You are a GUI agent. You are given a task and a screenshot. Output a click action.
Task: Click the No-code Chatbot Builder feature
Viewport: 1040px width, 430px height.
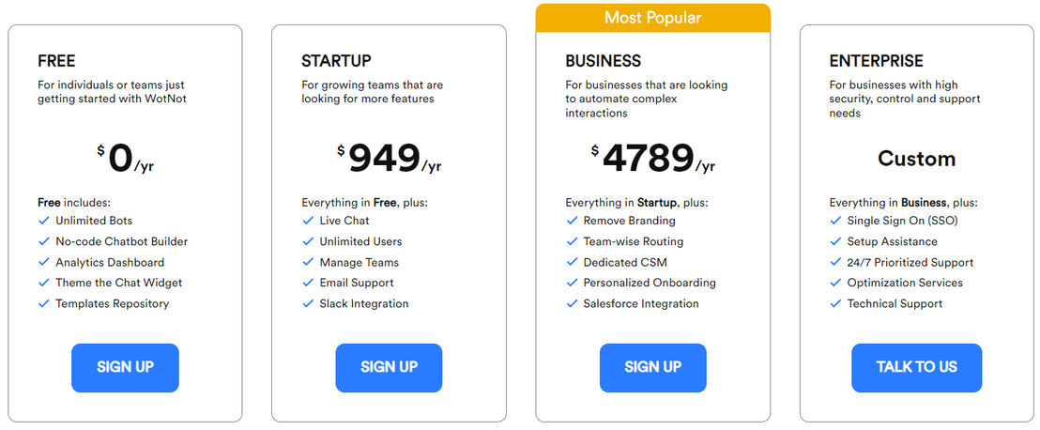pos(121,241)
